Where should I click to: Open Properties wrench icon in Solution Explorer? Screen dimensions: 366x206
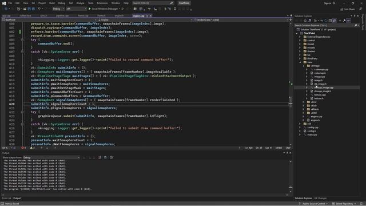pos(344,21)
